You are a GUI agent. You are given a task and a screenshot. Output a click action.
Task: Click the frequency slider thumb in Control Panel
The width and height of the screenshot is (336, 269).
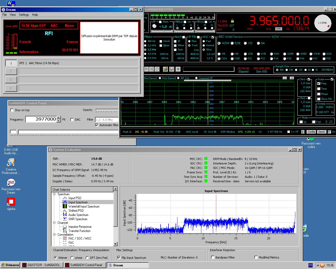pyautogui.click(x=18, y=132)
